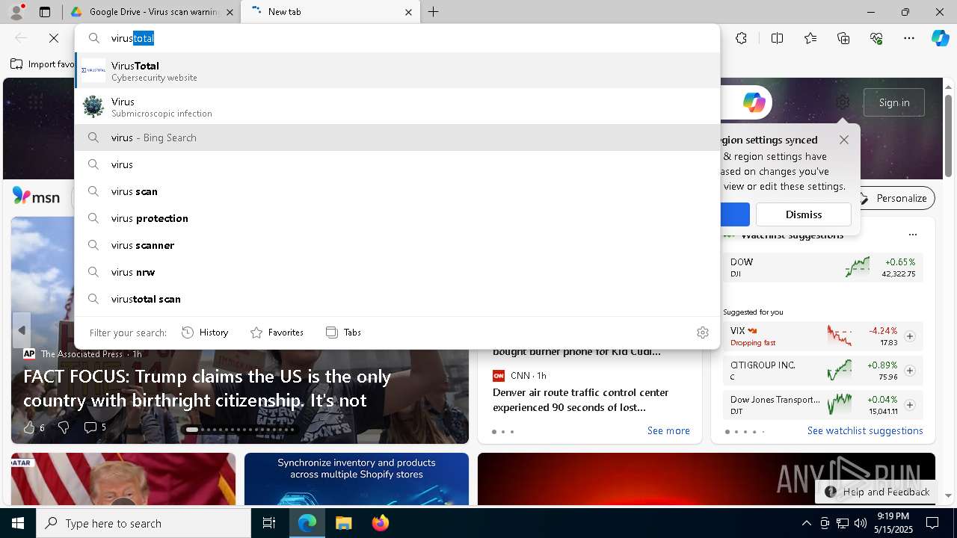
Task: Open the Extensions puzzle icon
Action: (x=741, y=38)
